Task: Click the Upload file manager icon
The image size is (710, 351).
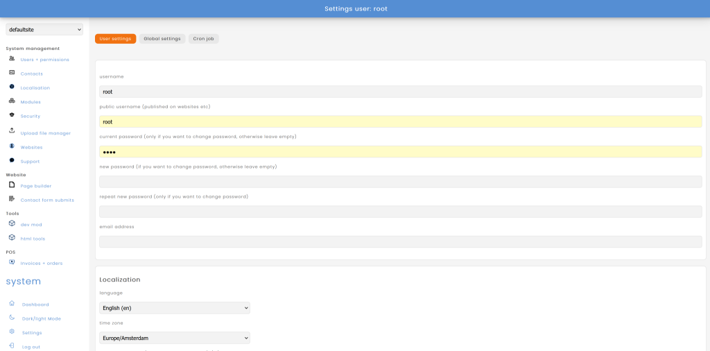Action: (12, 131)
